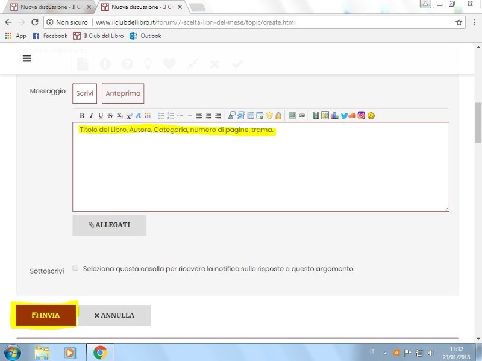Screen dimensions: 482x361
Task: Show hidden icons in the system tray
Action: click(385, 353)
